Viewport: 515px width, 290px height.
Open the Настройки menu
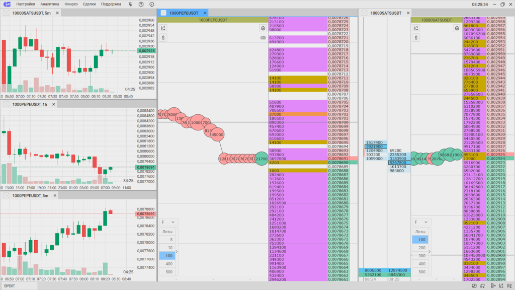coord(26,4)
